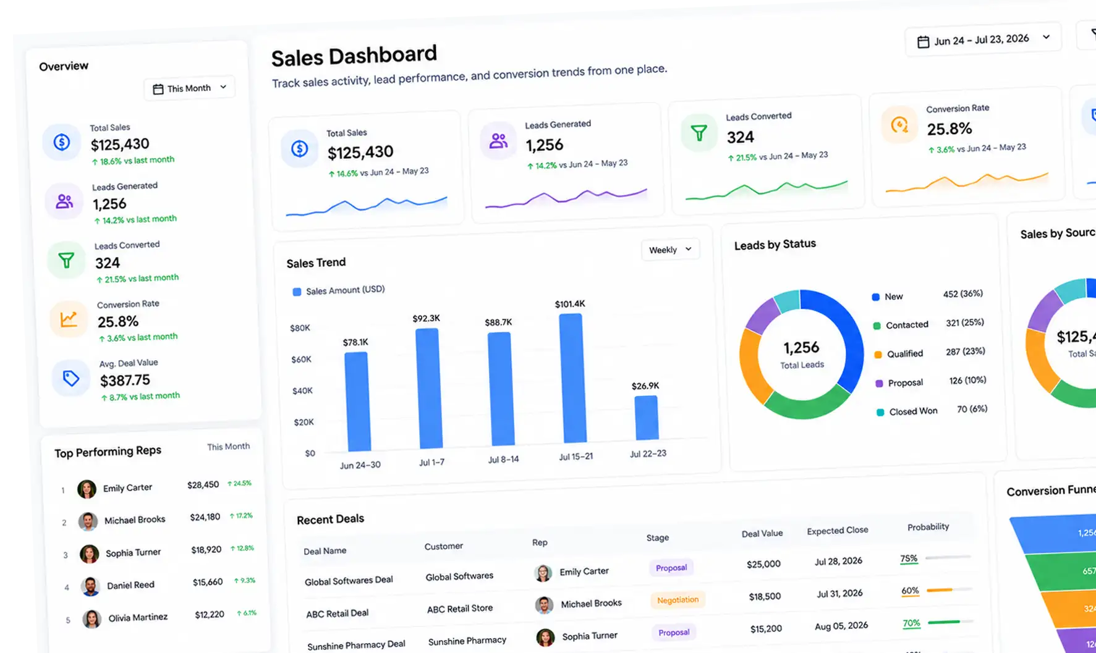Click the Leads Converted funnel icon in Overview
Image resolution: width=1096 pixels, height=653 pixels.
click(66, 260)
